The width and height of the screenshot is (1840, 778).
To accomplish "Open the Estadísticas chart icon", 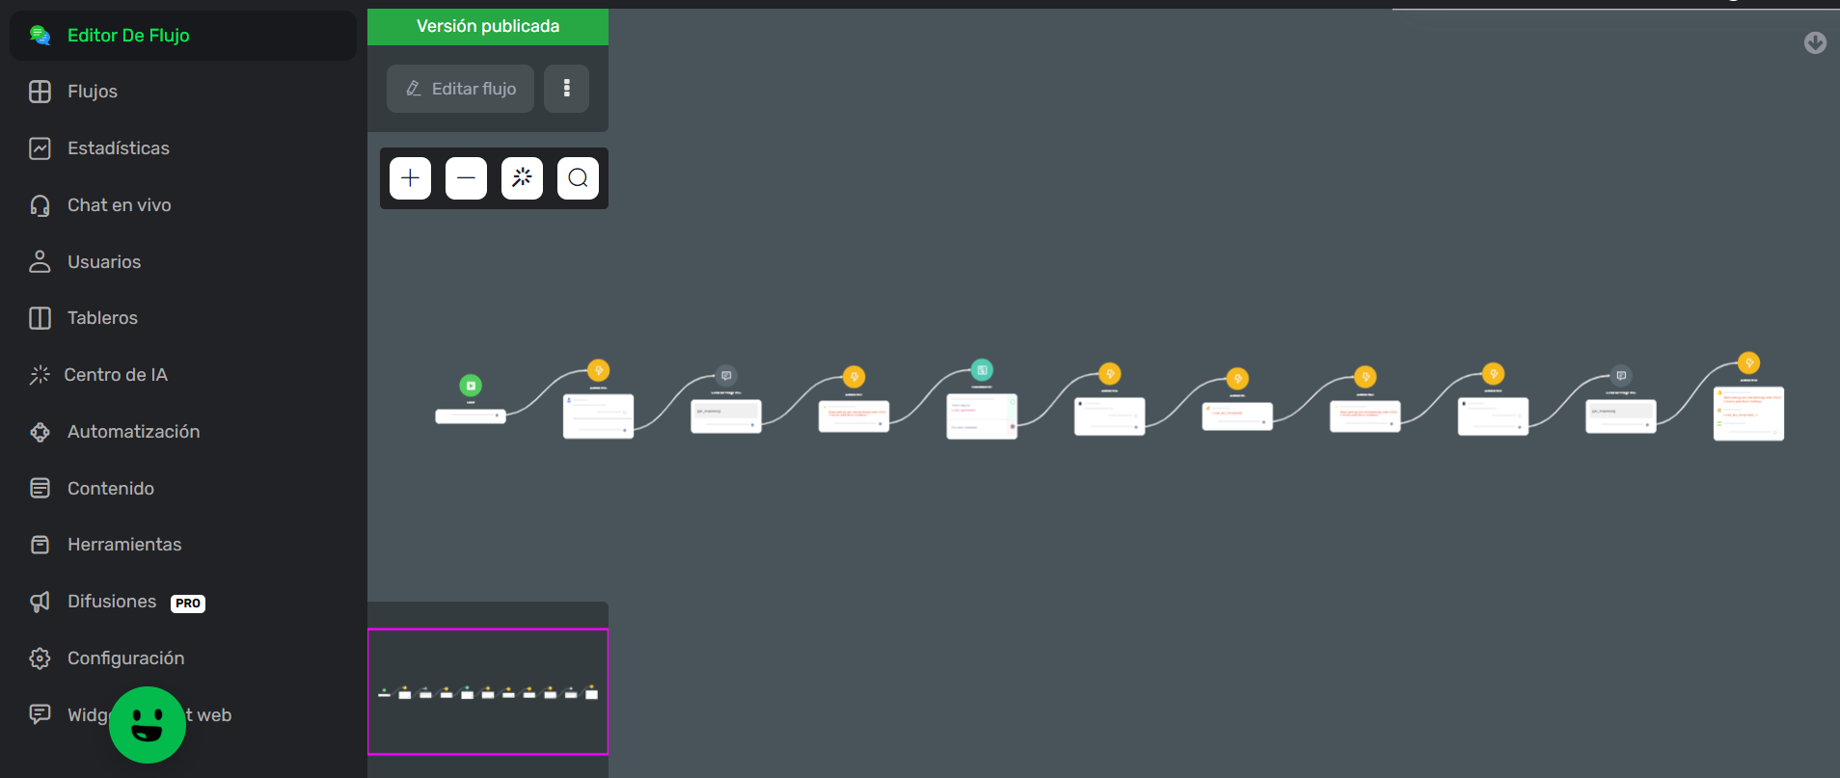I will click(x=40, y=148).
